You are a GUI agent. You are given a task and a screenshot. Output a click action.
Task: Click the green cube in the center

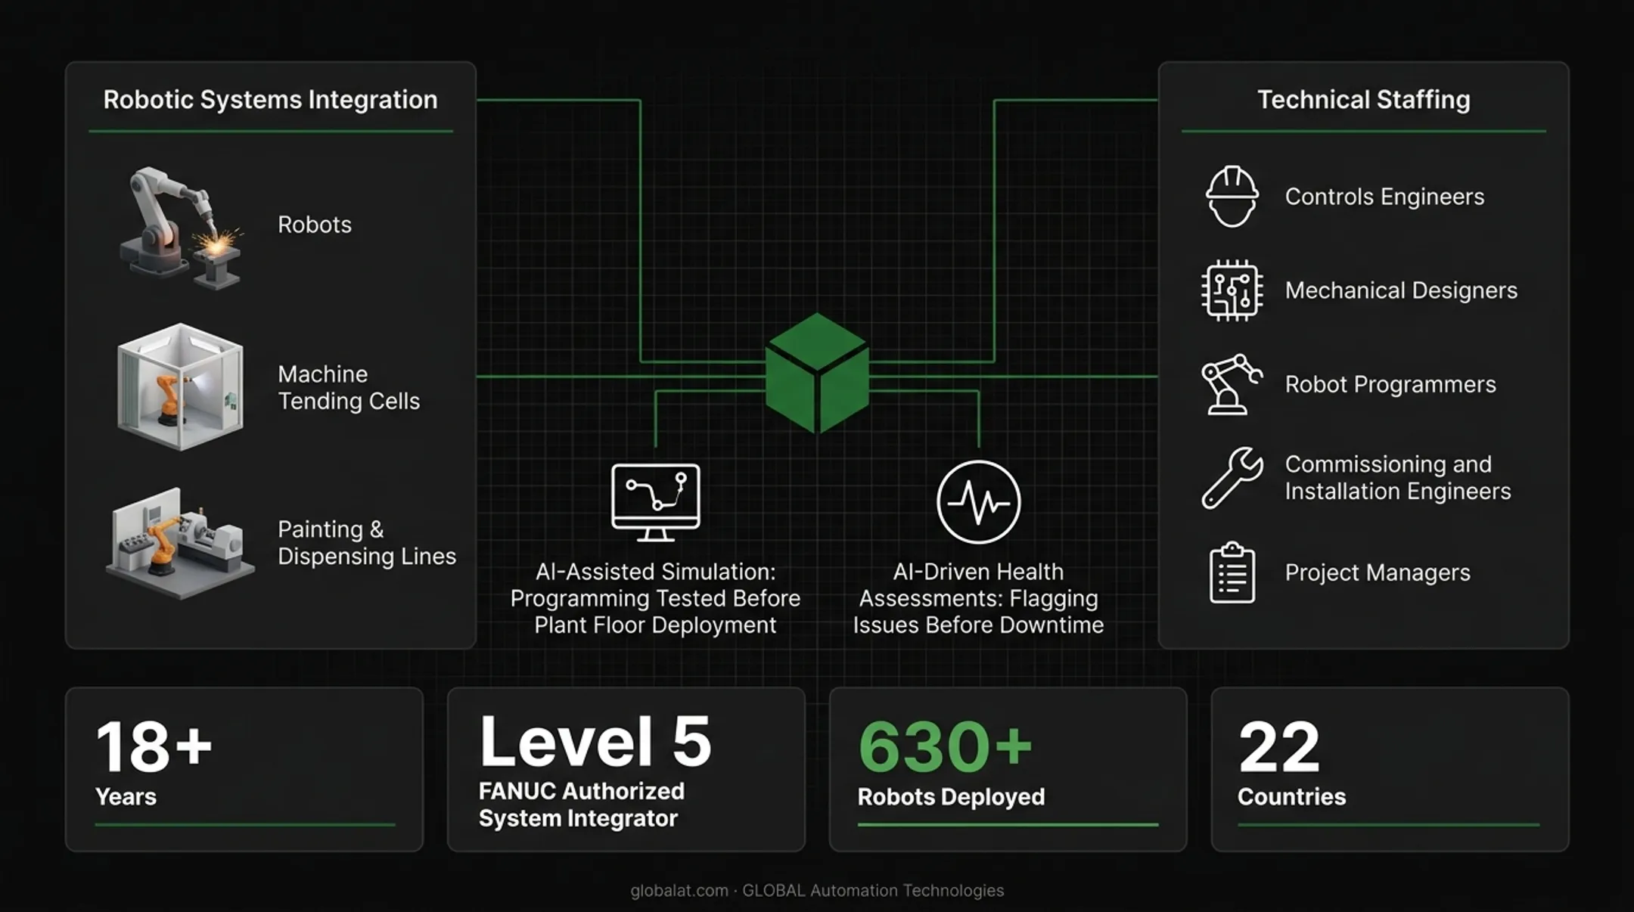click(817, 373)
